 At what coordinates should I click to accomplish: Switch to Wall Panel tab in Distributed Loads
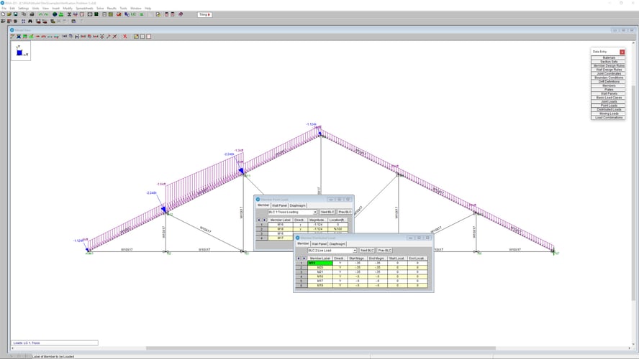[x=319, y=243]
